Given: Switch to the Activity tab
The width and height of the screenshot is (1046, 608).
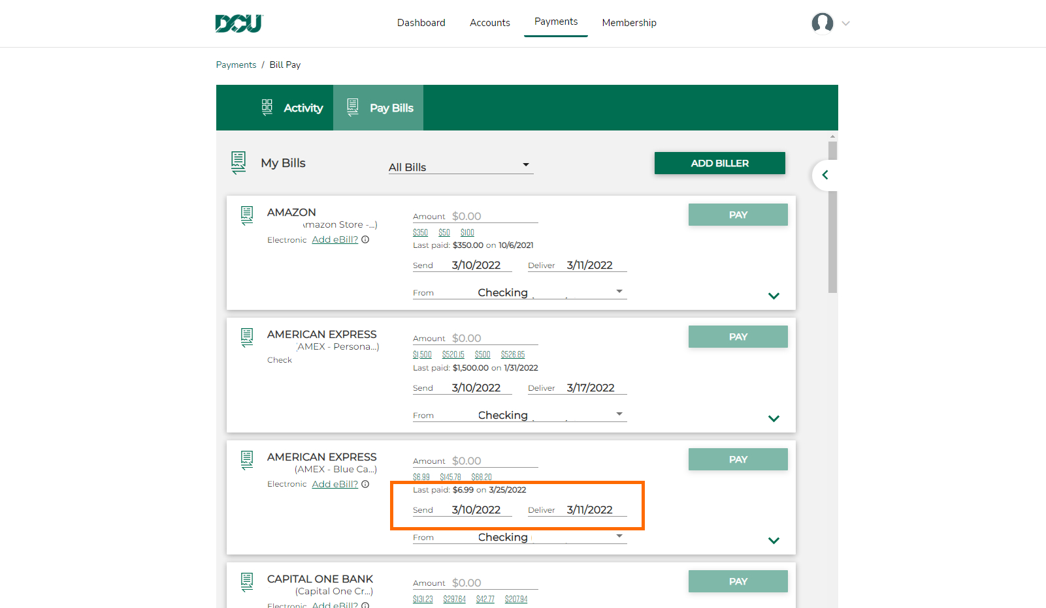Looking at the screenshot, I should point(293,108).
